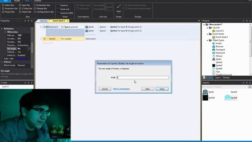Switch to Layout 1 tab
Screen dimensions: 252x142
click(44, 21)
